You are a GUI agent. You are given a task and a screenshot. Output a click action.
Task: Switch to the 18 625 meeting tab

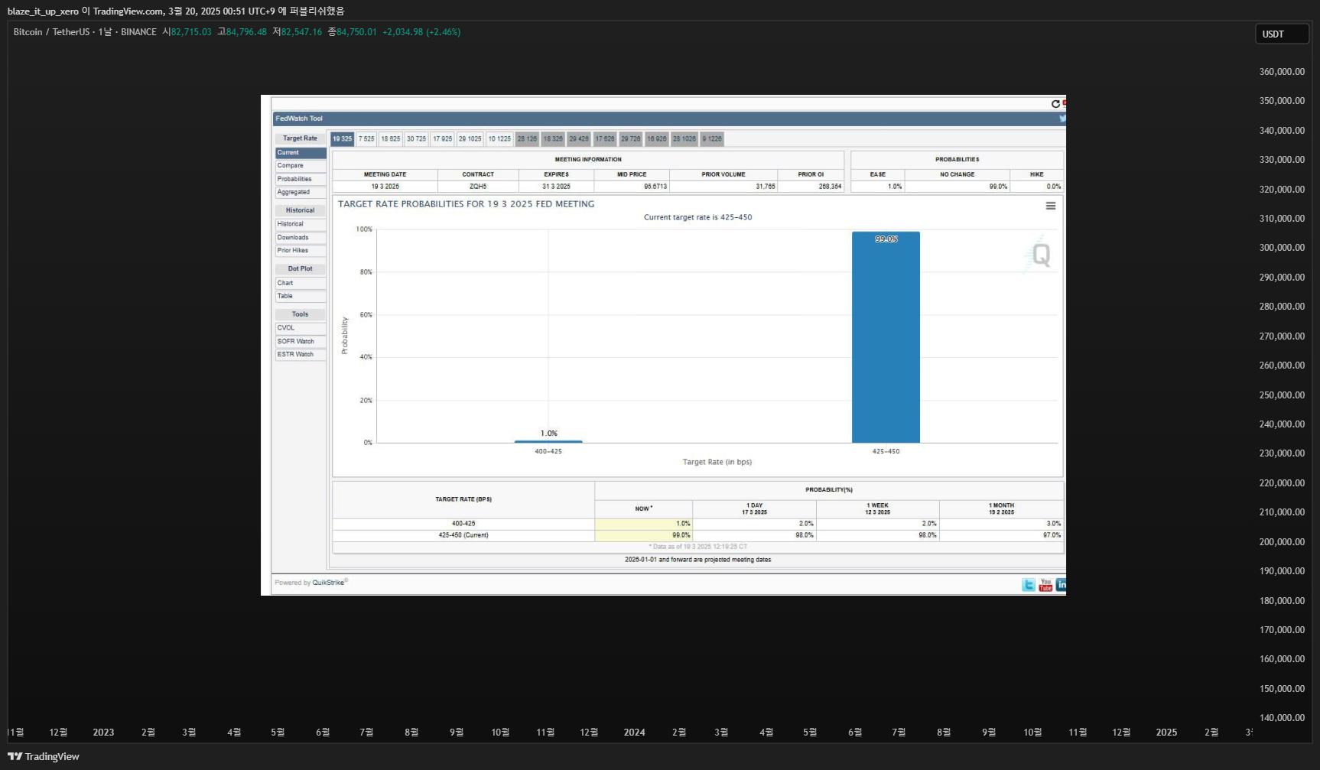[391, 139]
